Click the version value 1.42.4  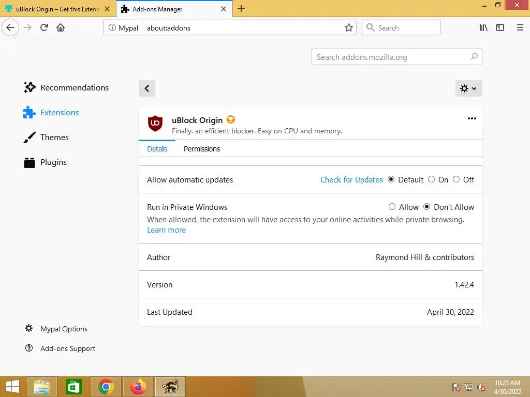click(464, 285)
